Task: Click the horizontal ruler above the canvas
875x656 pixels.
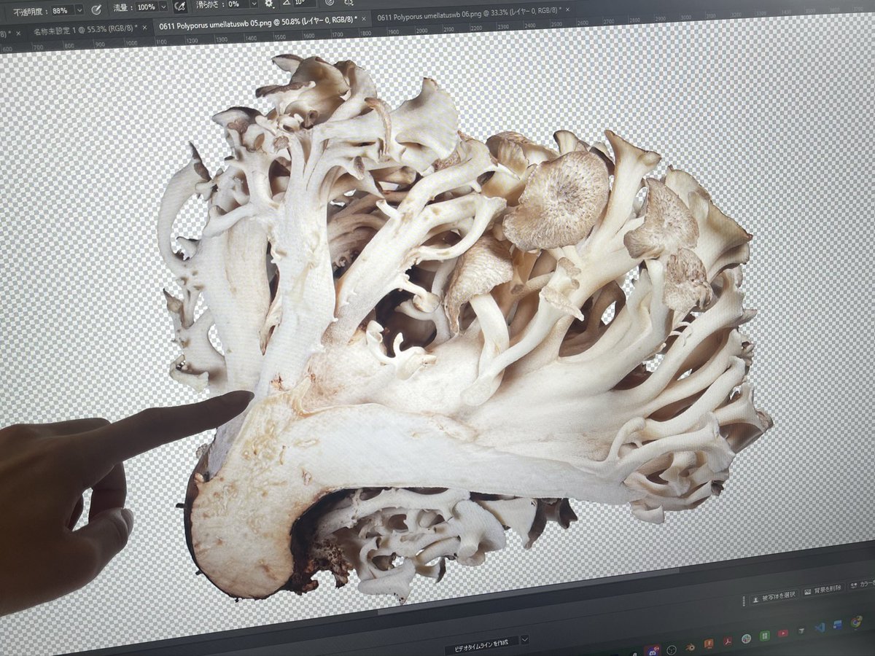Action: [437, 28]
